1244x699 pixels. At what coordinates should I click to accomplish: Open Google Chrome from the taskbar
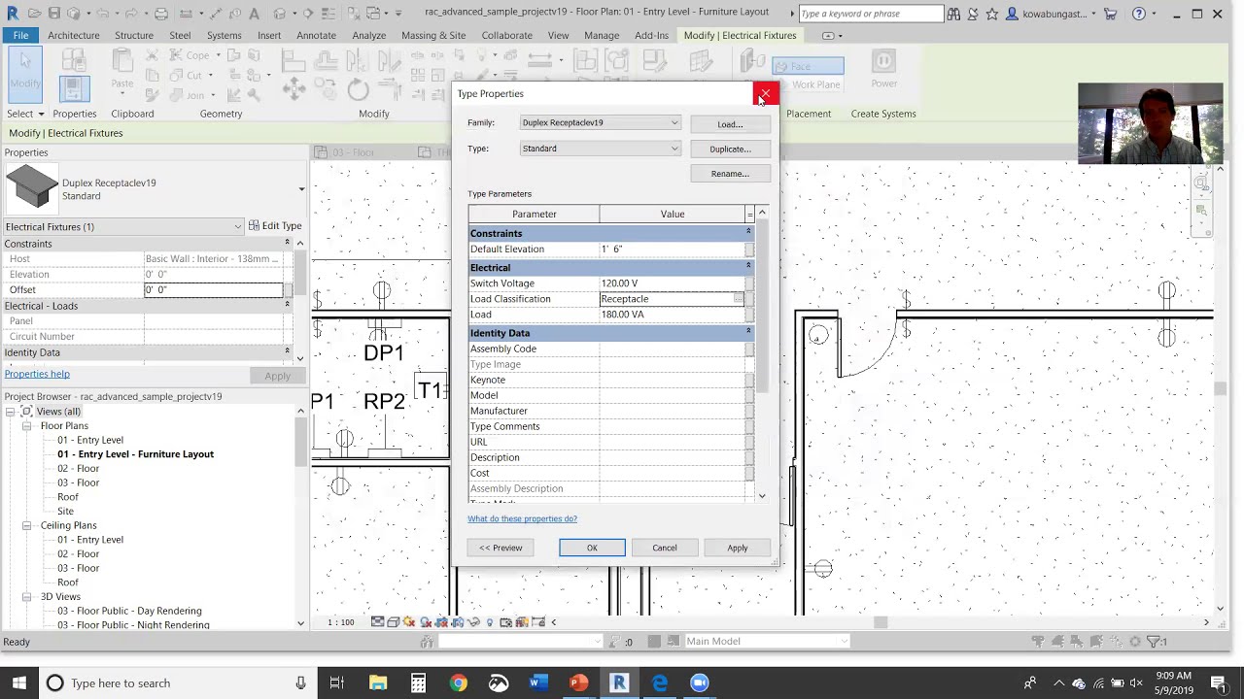(458, 682)
